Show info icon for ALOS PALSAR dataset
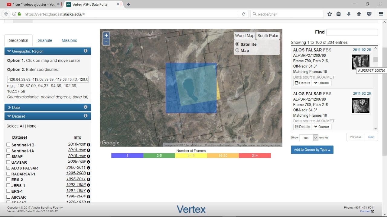 pos(89,168)
